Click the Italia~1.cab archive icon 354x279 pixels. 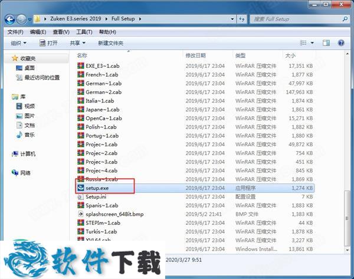81,101
